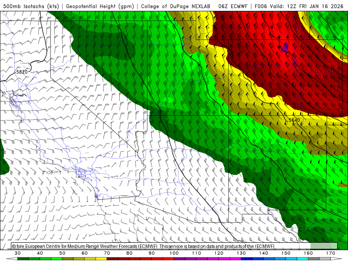The width and height of the screenshot is (348, 261).
Task: Click the 70 value on the color scale
Action: point(107,253)
